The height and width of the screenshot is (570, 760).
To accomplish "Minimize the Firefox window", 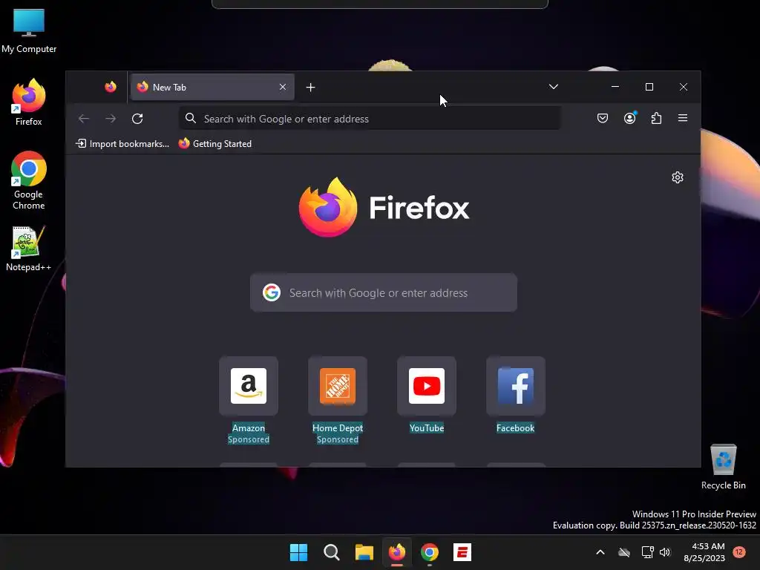I will tap(615, 87).
